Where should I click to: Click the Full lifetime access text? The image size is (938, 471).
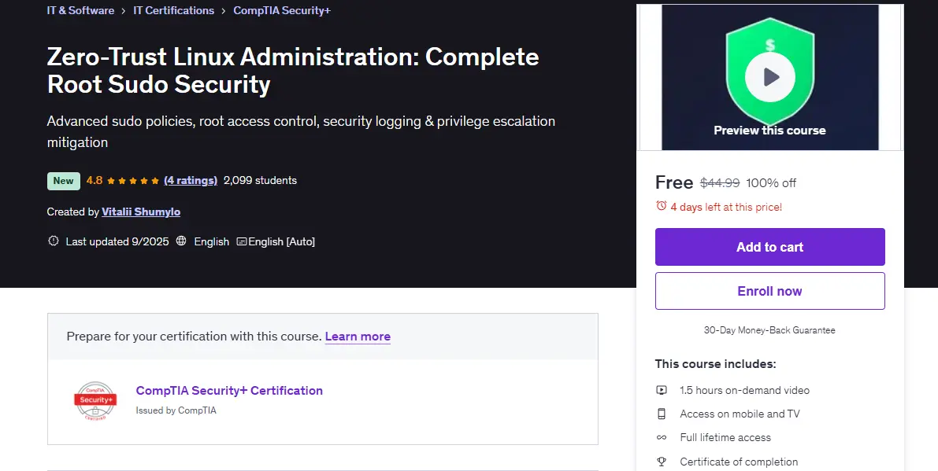[725, 437]
